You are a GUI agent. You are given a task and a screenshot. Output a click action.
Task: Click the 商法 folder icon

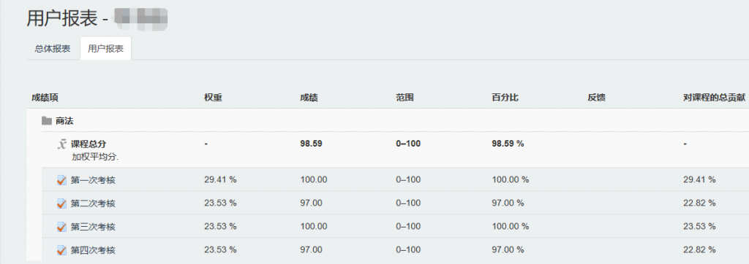(x=46, y=121)
